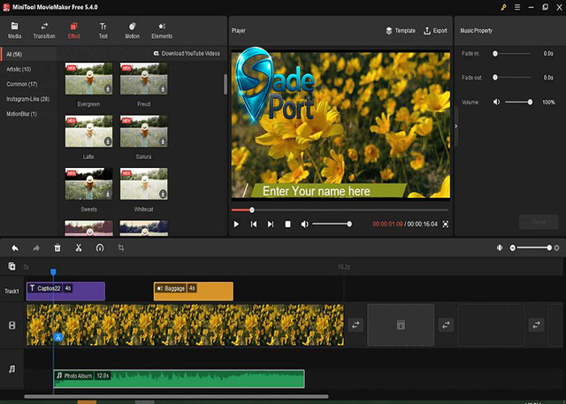
Task: Open the hamburger main menu
Action: tap(517, 7)
